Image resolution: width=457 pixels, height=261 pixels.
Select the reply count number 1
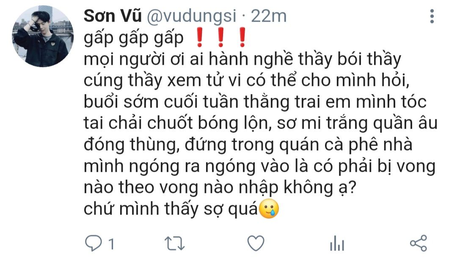(x=111, y=244)
